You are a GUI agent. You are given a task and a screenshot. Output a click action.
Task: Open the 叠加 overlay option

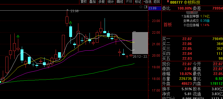92,2
